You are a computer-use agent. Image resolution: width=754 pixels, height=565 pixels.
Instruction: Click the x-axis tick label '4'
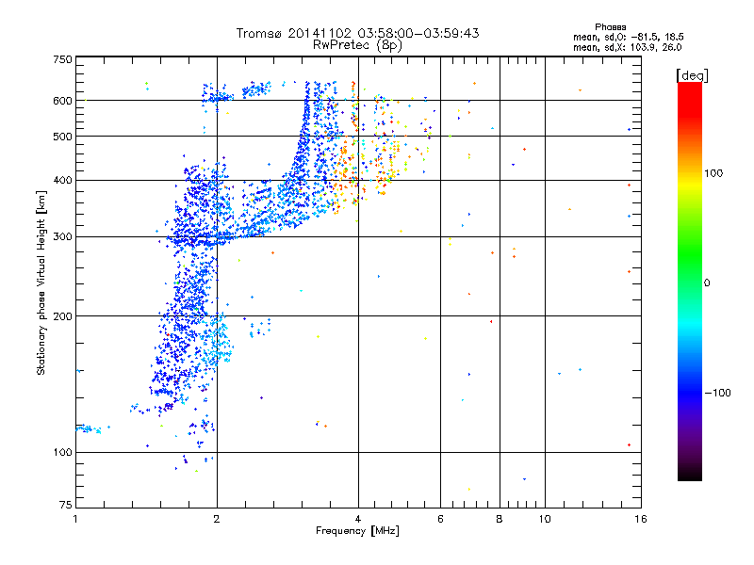[x=358, y=519]
